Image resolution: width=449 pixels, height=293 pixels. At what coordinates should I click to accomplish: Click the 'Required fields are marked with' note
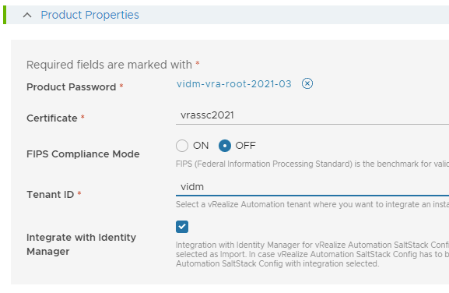(109, 65)
